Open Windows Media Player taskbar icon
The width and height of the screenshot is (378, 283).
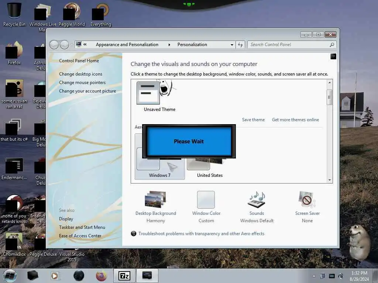coord(55,276)
